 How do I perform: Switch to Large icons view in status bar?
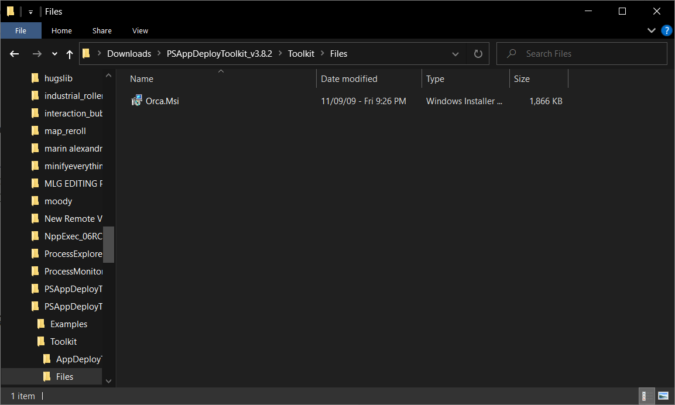coord(663,396)
